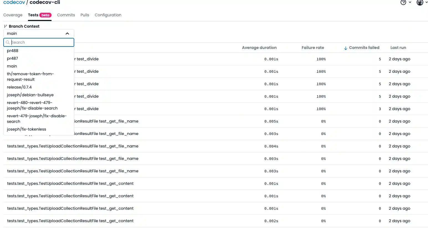The image size is (428, 228).
Task: Pick the joseph/fix-tokenless branch
Action: 26,129
